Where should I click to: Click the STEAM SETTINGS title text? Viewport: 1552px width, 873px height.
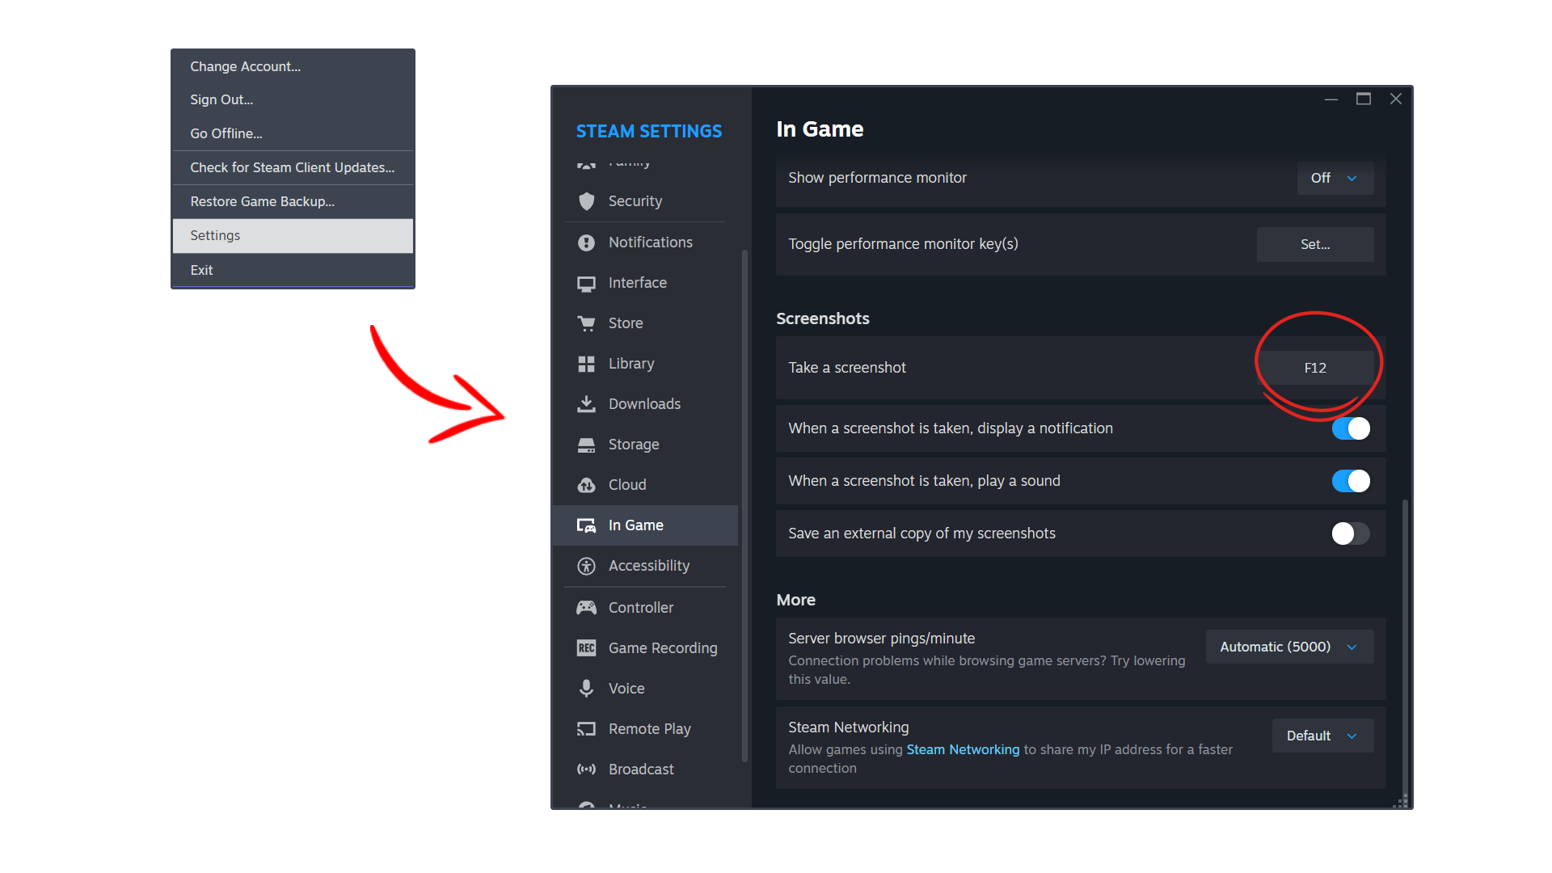point(649,131)
